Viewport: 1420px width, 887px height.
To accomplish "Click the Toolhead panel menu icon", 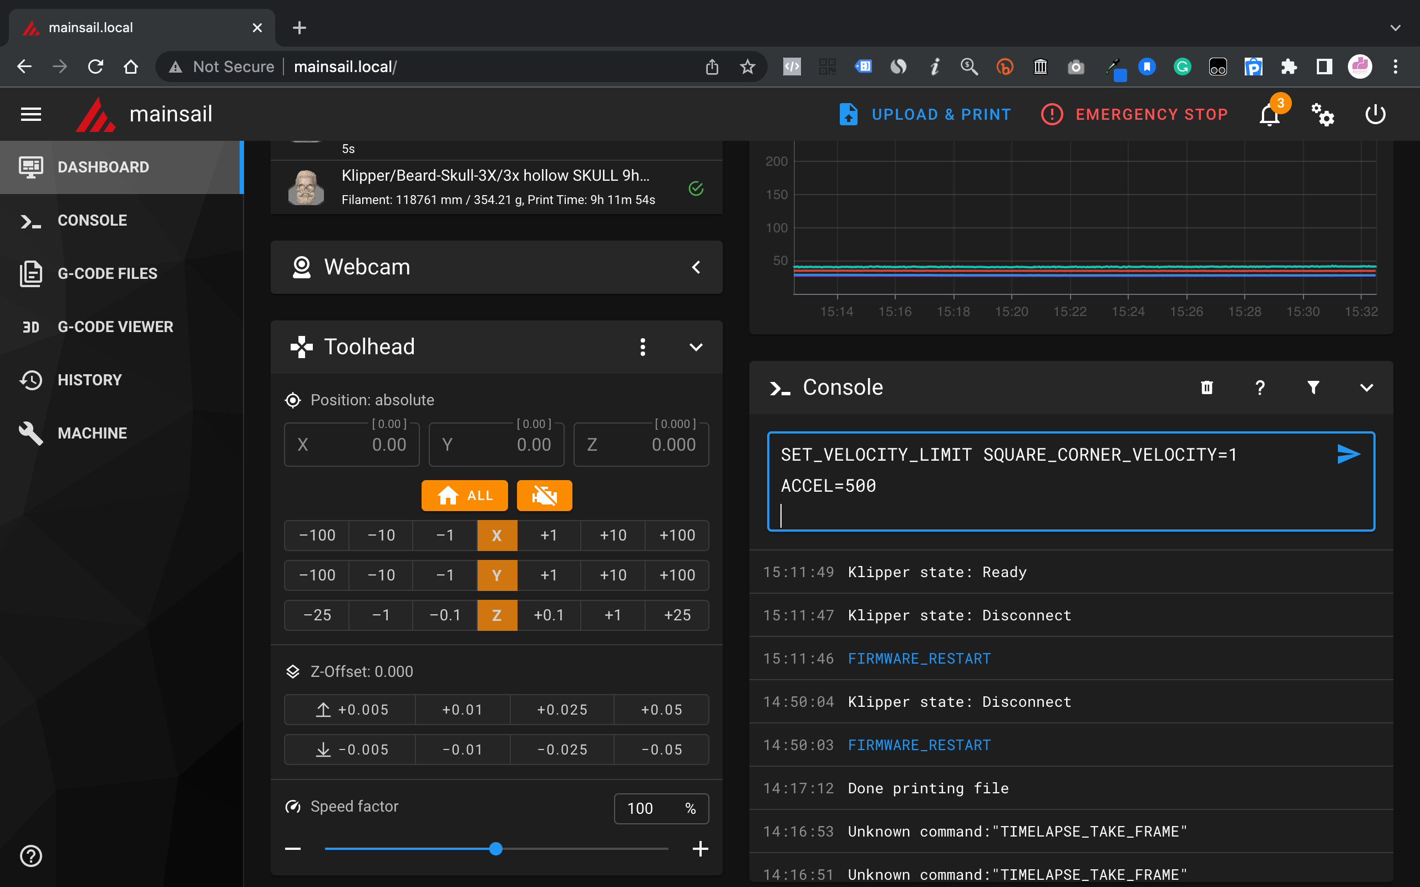I will 643,346.
